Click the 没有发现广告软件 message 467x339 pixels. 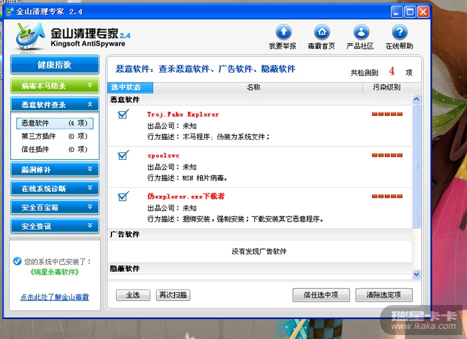coord(259,252)
